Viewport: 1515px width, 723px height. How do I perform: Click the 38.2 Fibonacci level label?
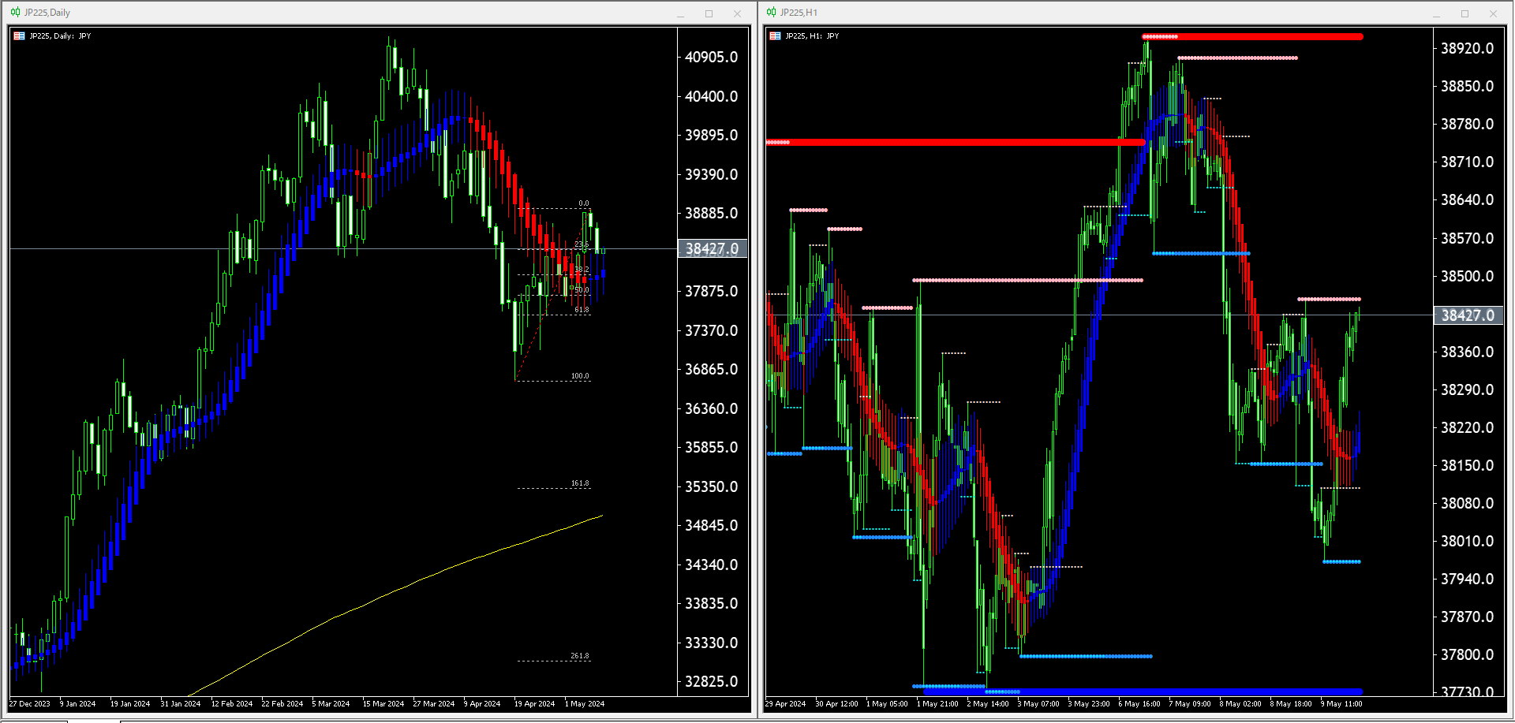[582, 270]
